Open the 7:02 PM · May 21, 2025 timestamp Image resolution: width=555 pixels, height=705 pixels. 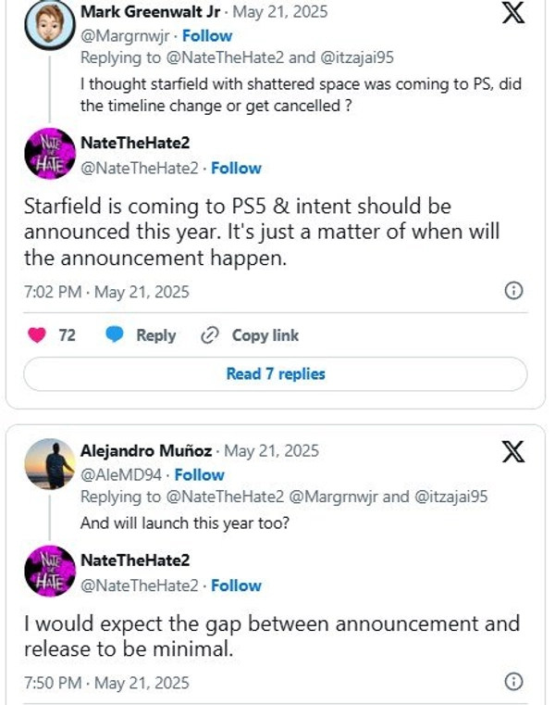pos(106,292)
